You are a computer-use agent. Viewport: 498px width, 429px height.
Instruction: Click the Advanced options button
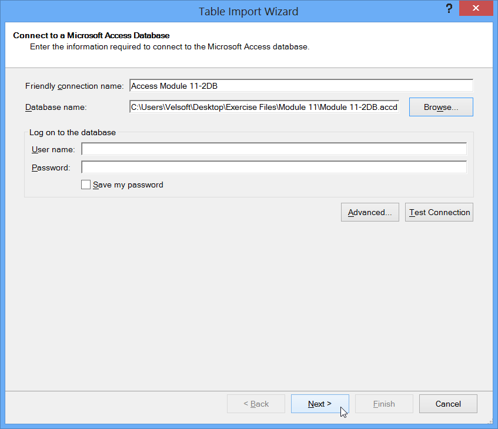[370, 212]
